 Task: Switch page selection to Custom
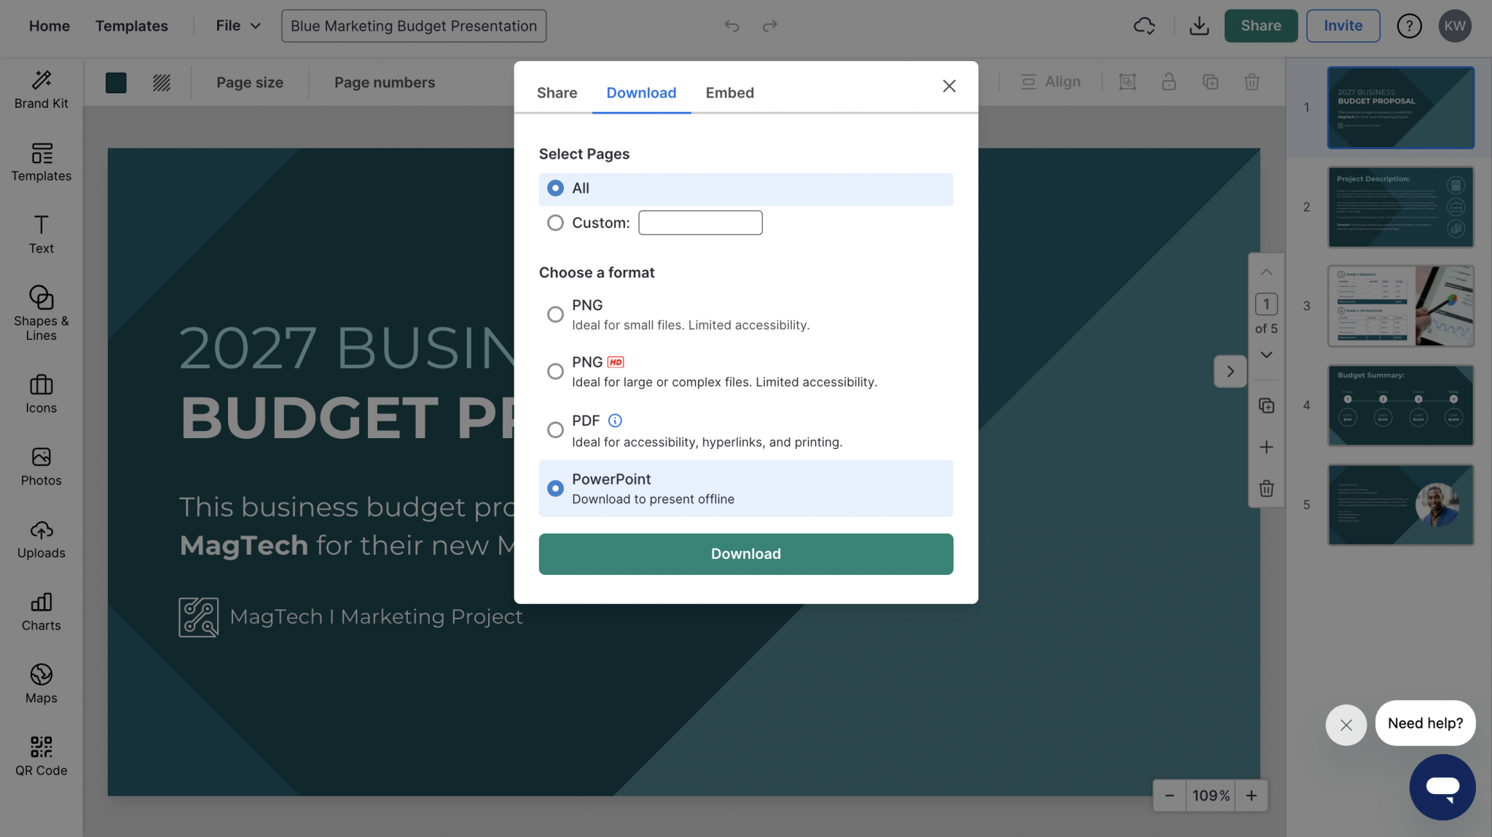(x=555, y=223)
